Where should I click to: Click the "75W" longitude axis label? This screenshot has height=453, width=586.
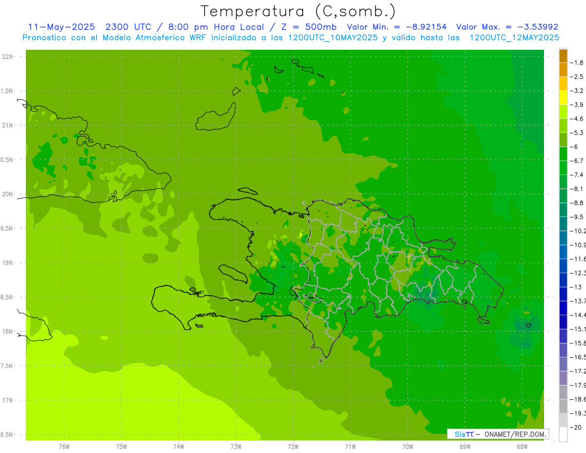point(121,447)
